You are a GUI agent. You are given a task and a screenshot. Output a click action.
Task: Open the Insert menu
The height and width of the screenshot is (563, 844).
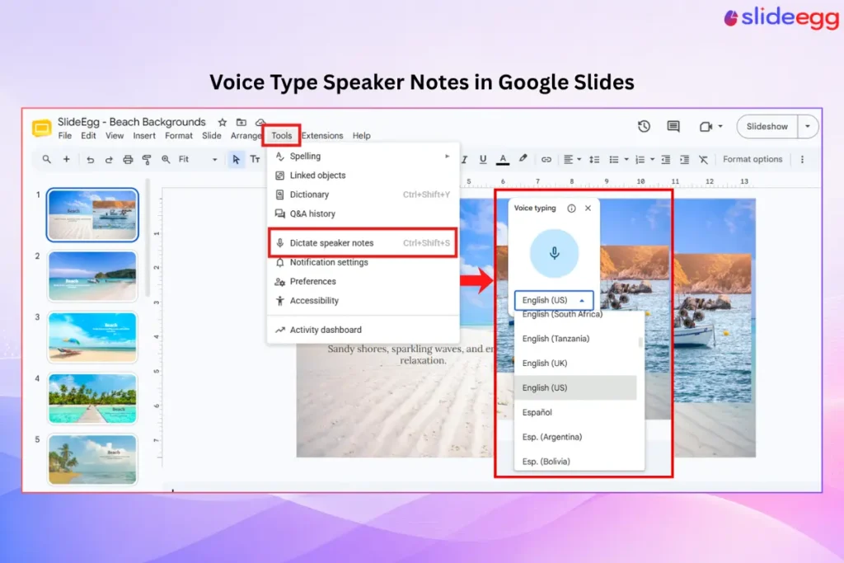(x=144, y=136)
